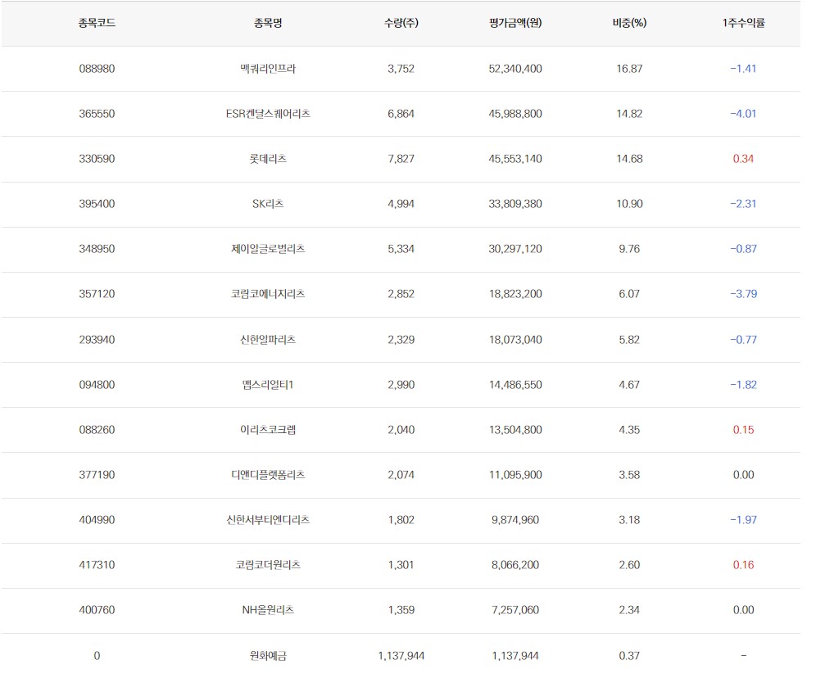
Task: Select the ESR켄달스퀘어리츠 stock name
Action: point(268,114)
